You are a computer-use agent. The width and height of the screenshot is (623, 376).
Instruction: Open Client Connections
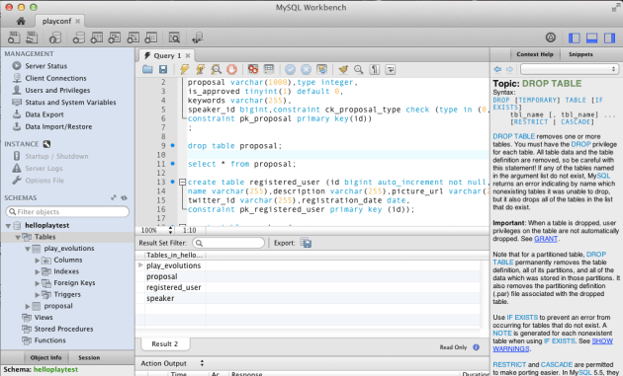click(55, 78)
